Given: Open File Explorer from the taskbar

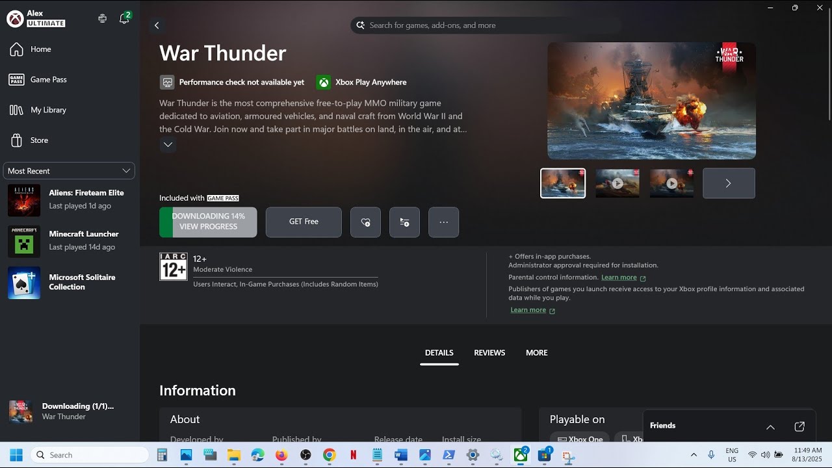Looking at the screenshot, I should (x=234, y=455).
